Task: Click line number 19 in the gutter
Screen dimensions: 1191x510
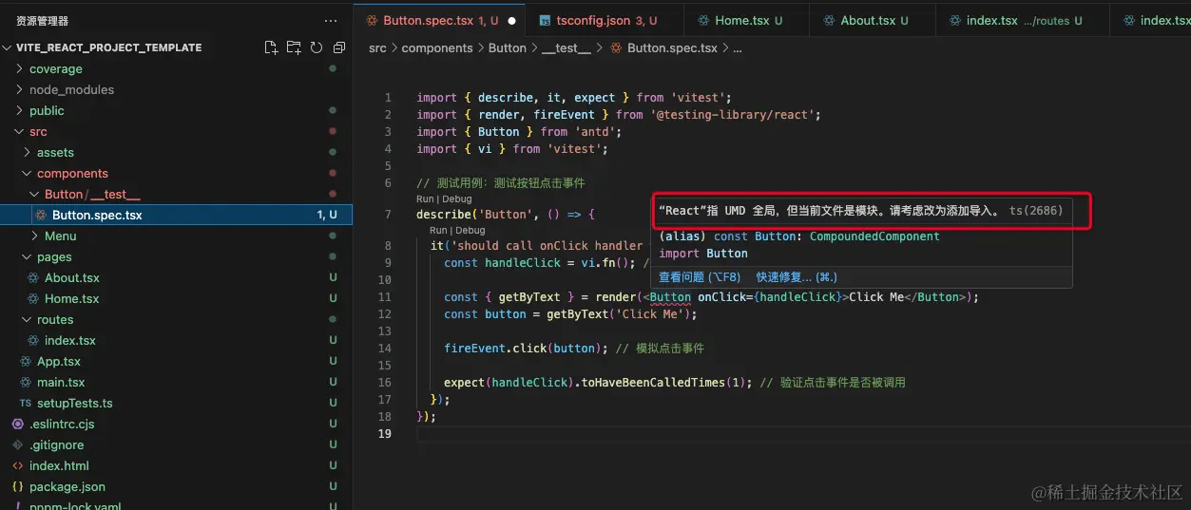Action: [x=384, y=433]
